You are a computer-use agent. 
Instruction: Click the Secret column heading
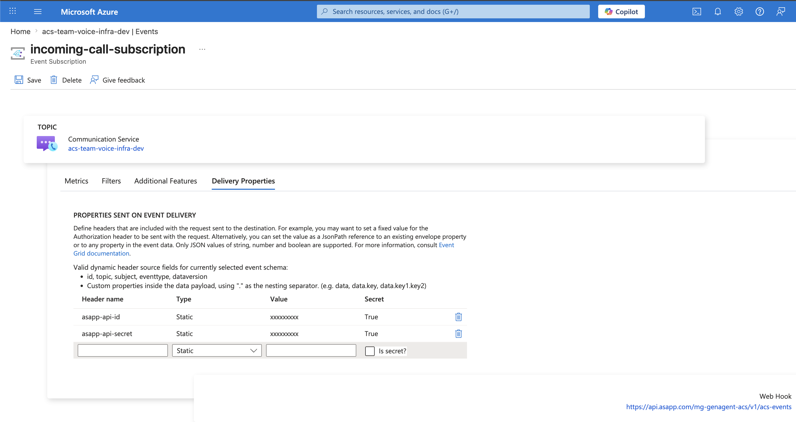[x=374, y=299]
